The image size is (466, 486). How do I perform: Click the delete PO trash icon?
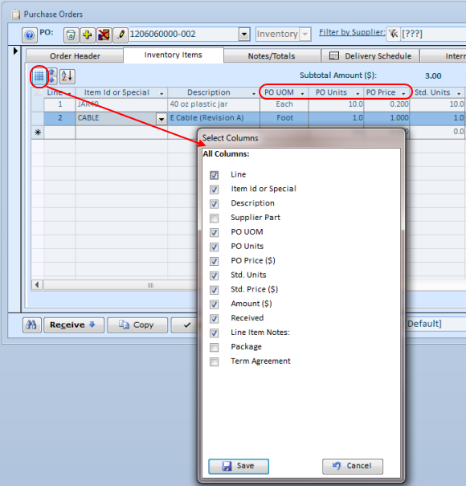71,35
